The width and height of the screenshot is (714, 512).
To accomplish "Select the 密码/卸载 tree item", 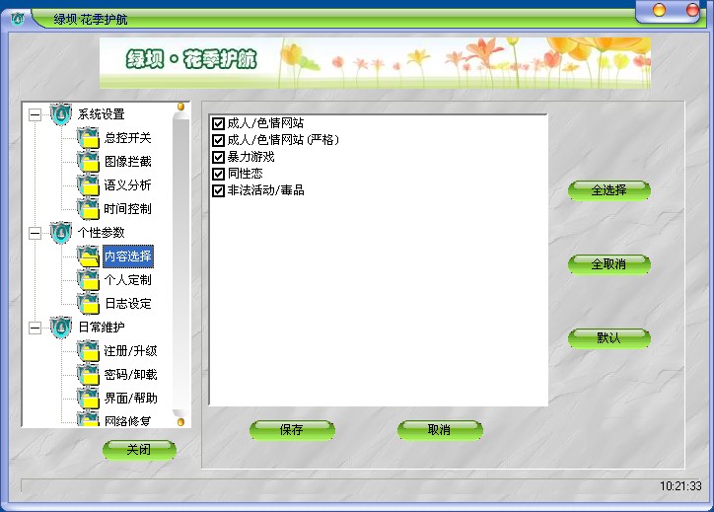I will pyautogui.click(x=130, y=375).
